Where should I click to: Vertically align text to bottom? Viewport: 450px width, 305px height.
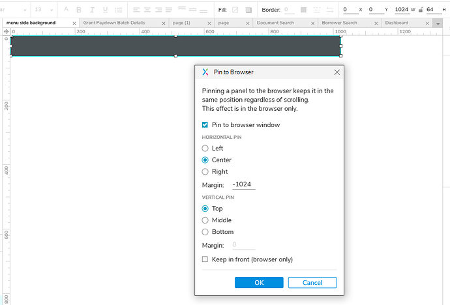pos(203,11)
